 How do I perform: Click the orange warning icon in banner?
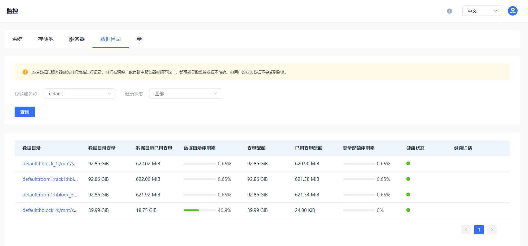pos(25,72)
